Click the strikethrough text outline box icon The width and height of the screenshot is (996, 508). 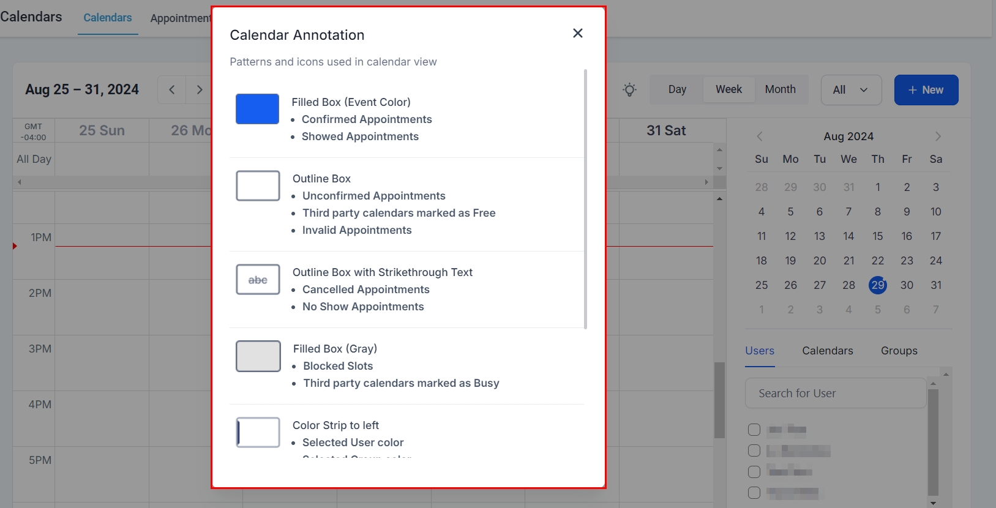click(258, 280)
